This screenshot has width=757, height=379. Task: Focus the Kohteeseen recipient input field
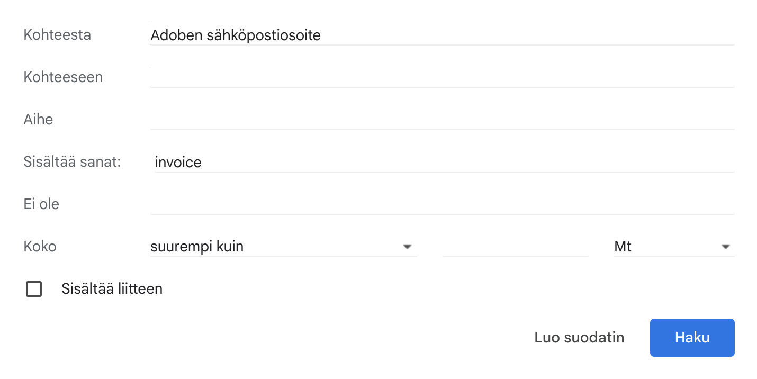coord(442,77)
